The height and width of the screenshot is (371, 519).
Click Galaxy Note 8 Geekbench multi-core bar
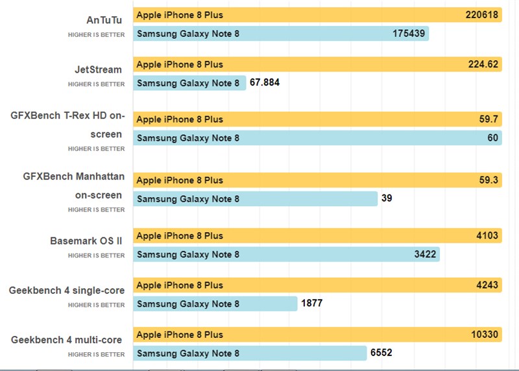point(250,353)
